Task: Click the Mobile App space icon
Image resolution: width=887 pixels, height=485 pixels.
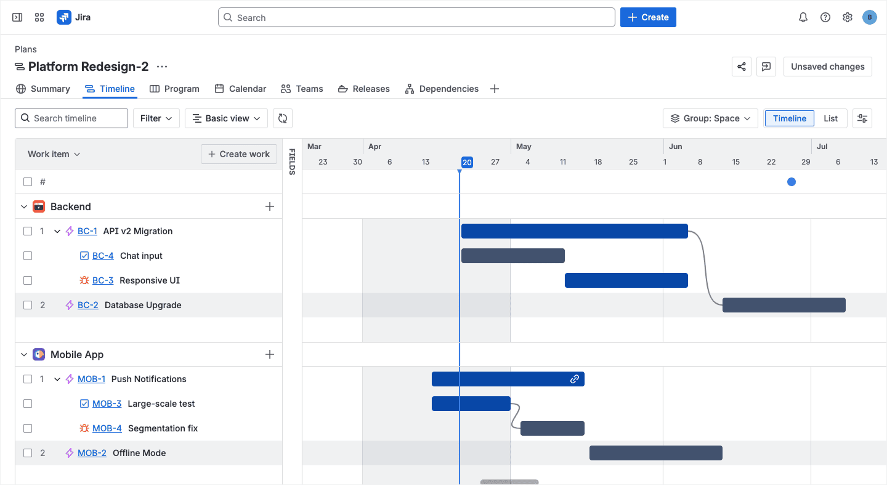Action: 39,354
